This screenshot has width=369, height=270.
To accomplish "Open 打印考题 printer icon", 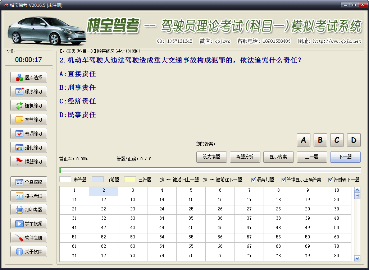I will click(x=19, y=210).
